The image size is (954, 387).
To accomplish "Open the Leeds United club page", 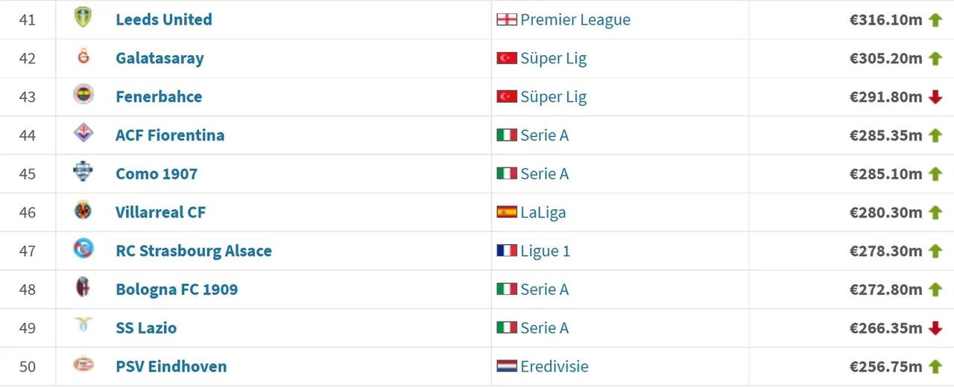I will click(x=163, y=19).
